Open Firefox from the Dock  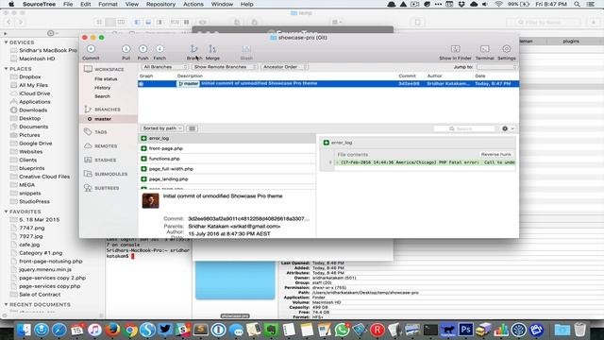point(112,330)
